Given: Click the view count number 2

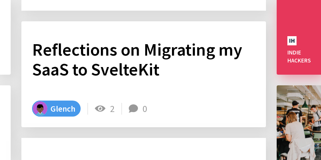Looking at the screenshot, I should (x=112, y=109).
